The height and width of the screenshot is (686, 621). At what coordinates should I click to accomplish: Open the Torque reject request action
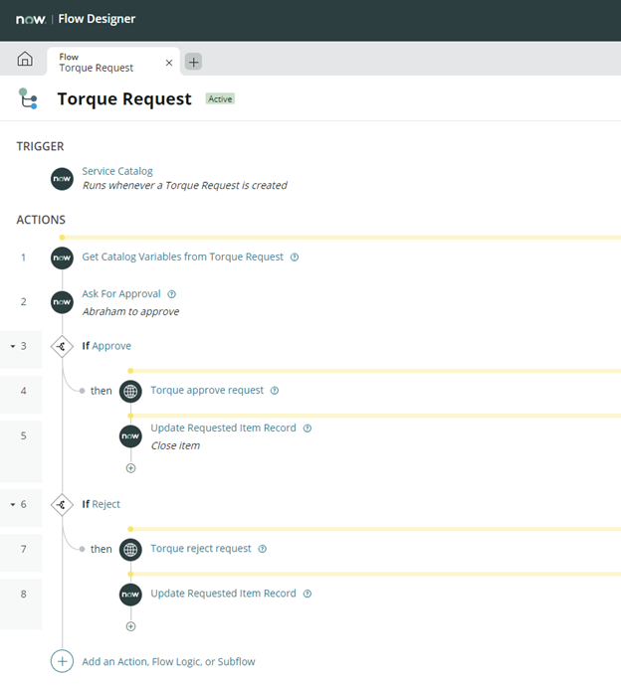[x=201, y=549]
